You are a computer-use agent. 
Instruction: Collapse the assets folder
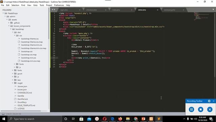pos(7,20)
